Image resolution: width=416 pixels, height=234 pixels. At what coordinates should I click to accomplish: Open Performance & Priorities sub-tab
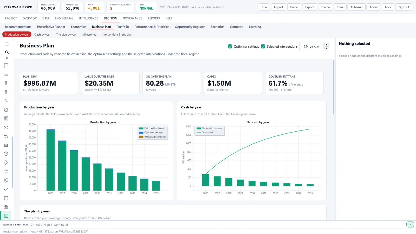pos(152,27)
